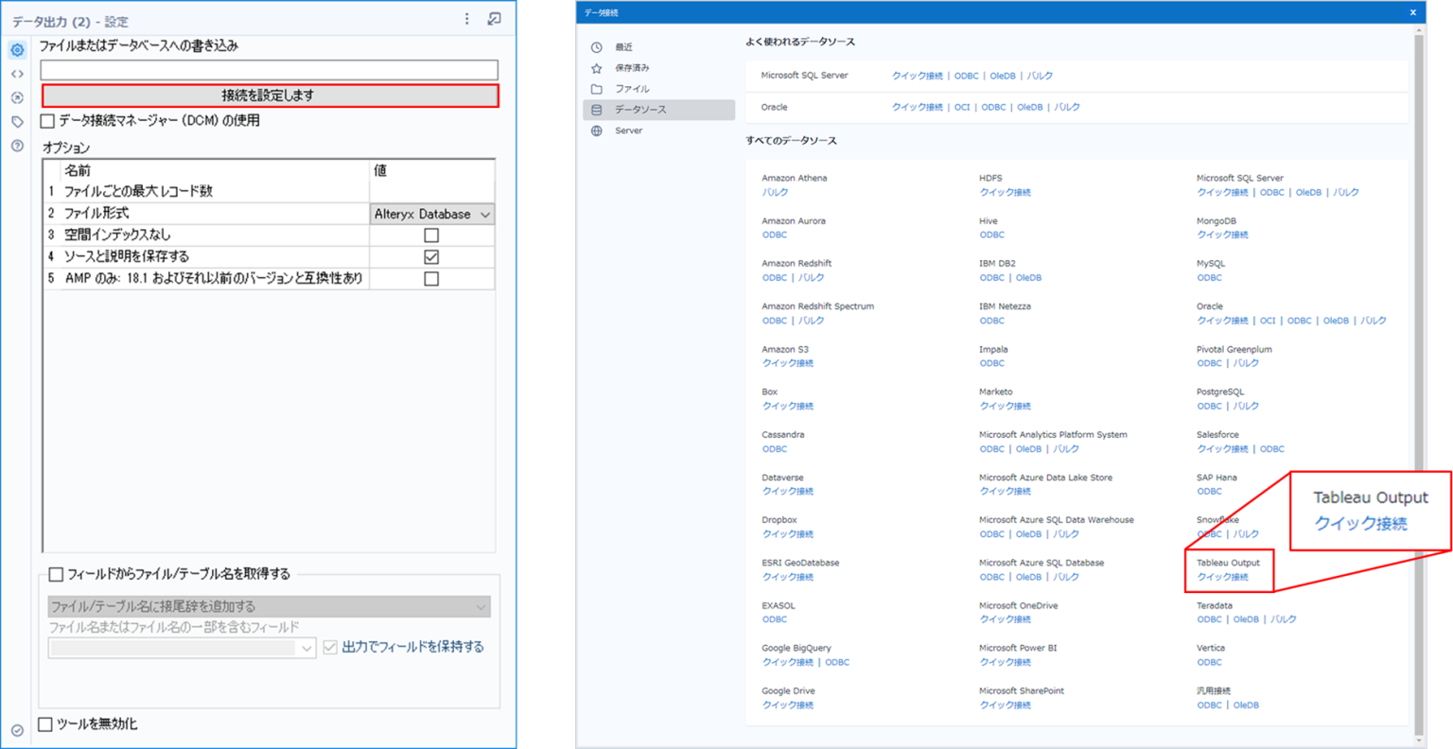Screen dimensions: 1453x749
Task: Click クイック接続 under Tableau Output
Action: point(1220,577)
